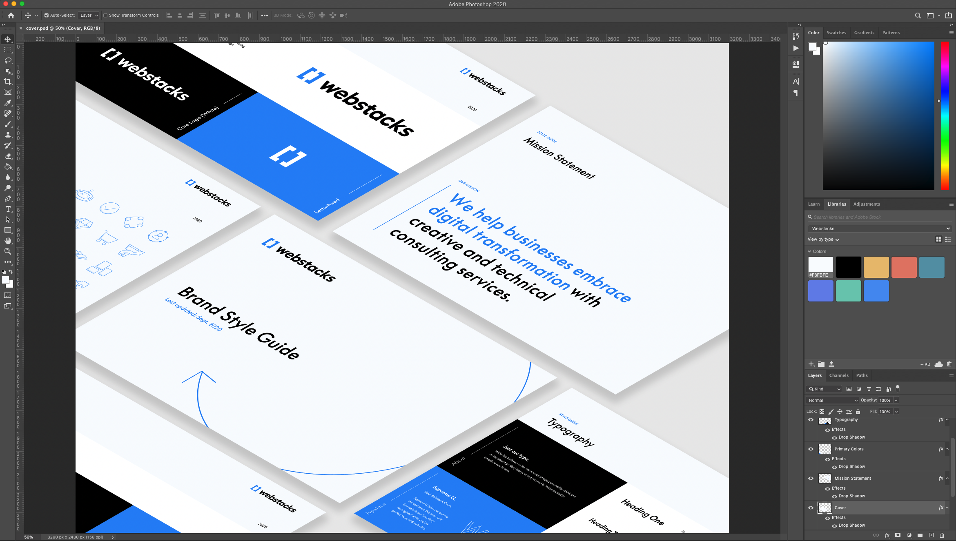The image size is (956, 541).
Task: Enable Show Transform Controls in the options bar
Action: [105, 15]
